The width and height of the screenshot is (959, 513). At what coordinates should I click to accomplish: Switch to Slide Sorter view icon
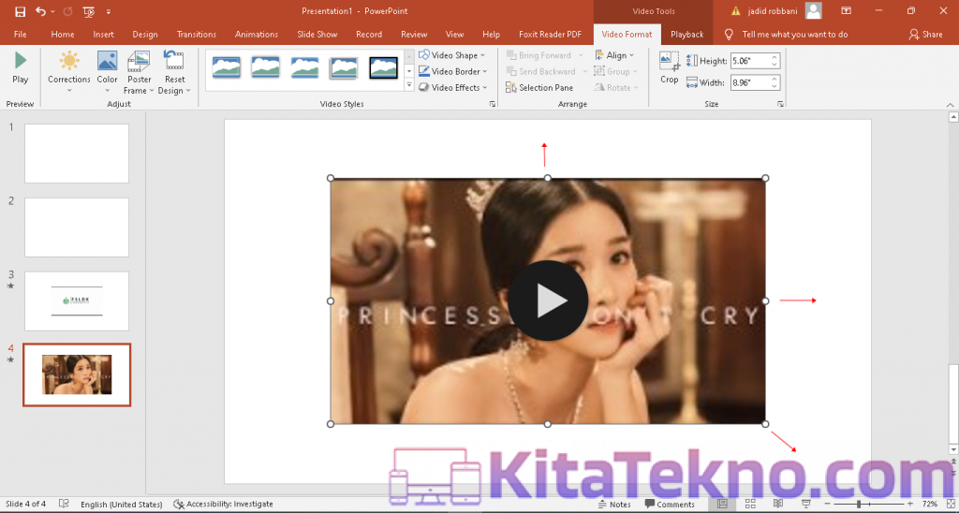750,504
